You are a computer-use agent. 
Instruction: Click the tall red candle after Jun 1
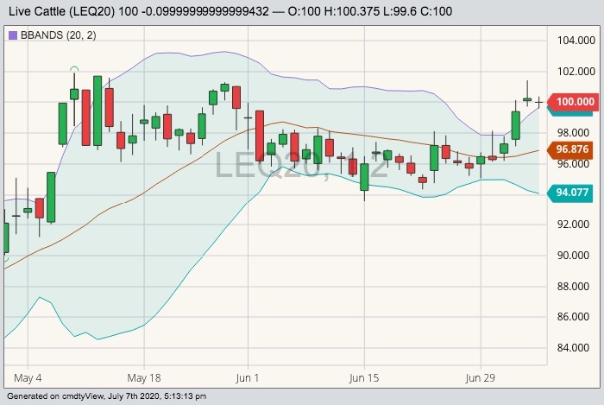[260, 136]
